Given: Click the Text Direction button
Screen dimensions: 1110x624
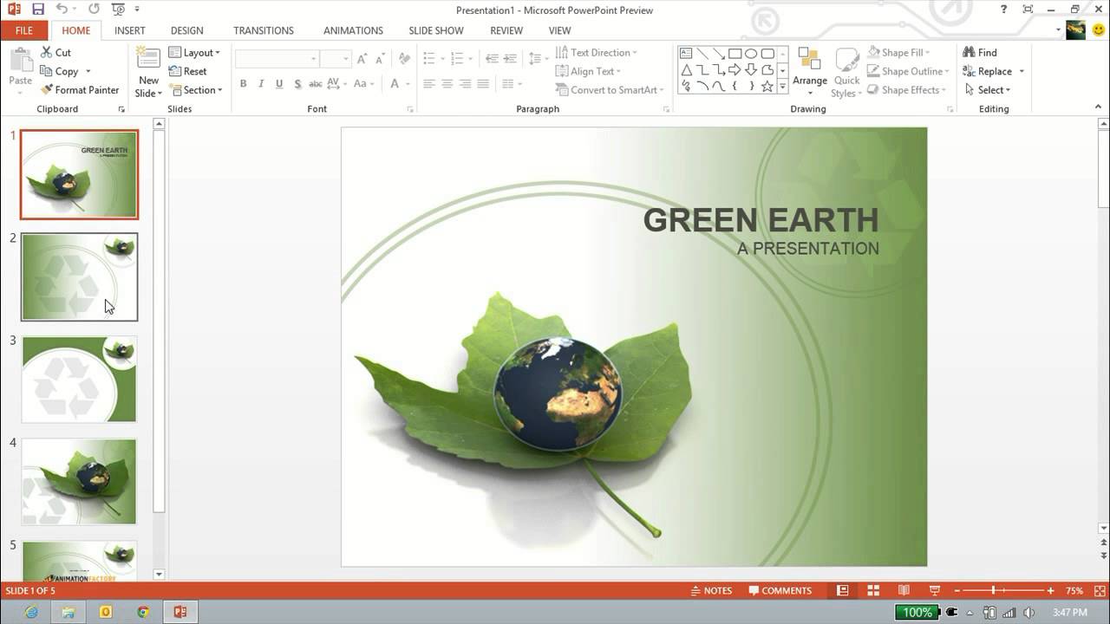Looking at the screenshot, I should pyautogui.click(x=596, y=52).
